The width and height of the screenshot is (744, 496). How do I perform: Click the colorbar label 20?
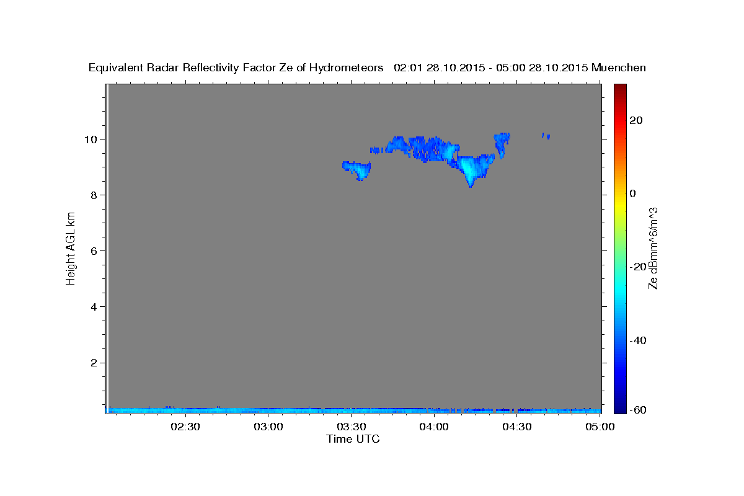point(635,120)
